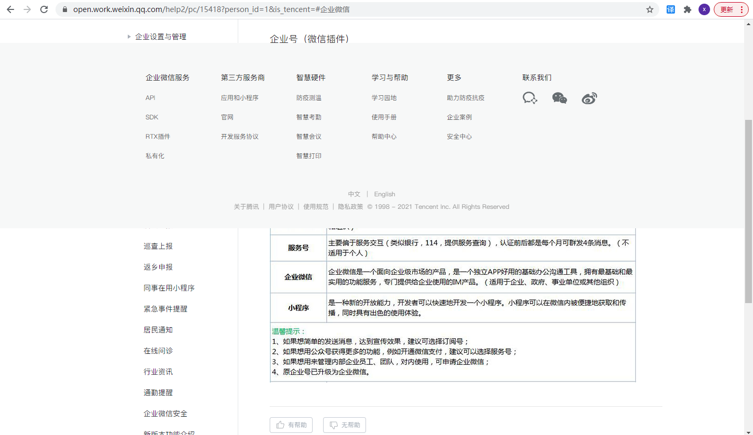The image size is (753, 435).
Task: Click the 小程序 table cell
Action: click(298, 308)
